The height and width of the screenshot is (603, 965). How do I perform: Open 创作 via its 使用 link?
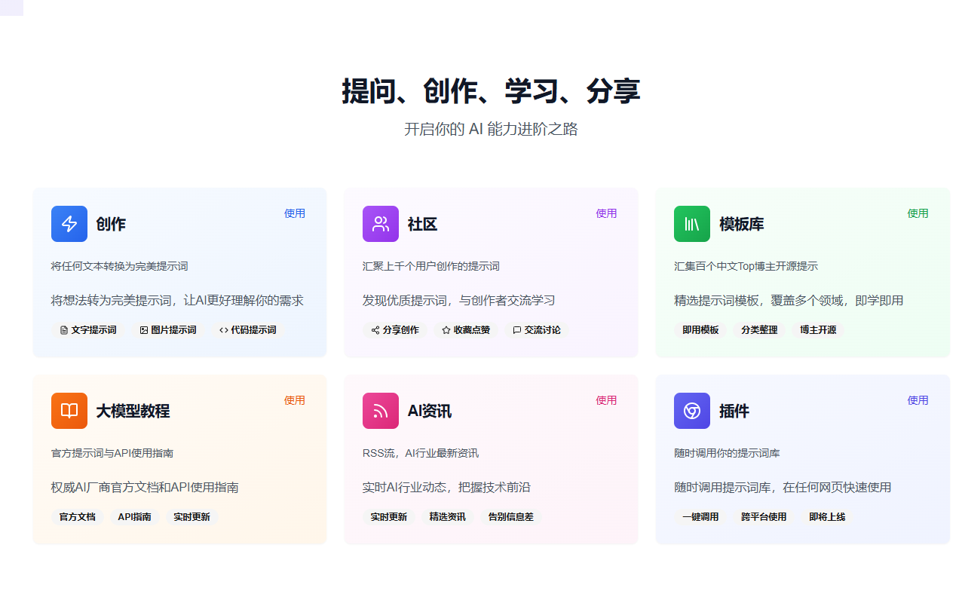(295, 213)
